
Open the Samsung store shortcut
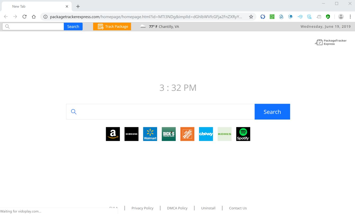pos(131,134)
